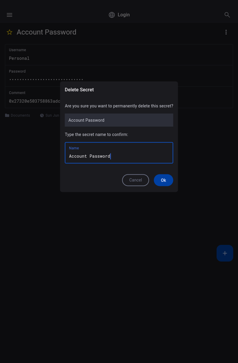Click the read-only Account Password name box

(119, 120)
